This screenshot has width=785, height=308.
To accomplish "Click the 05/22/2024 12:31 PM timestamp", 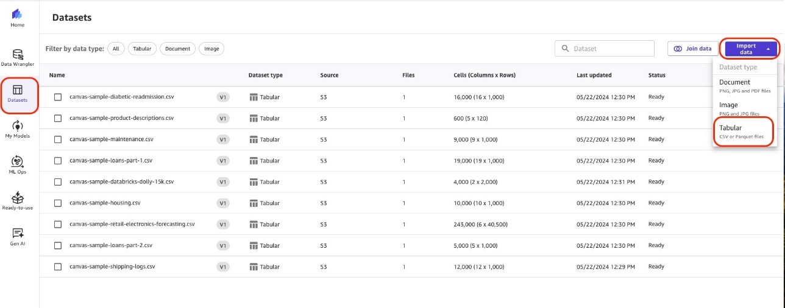I will tap(606, 182).
